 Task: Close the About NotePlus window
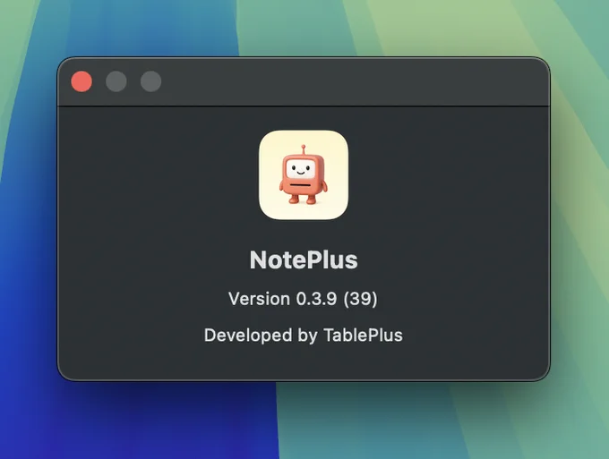pyautogui.click(x=81, y=81)
